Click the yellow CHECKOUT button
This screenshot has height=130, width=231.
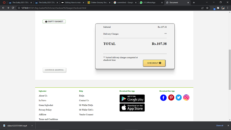tap(154, 63)
